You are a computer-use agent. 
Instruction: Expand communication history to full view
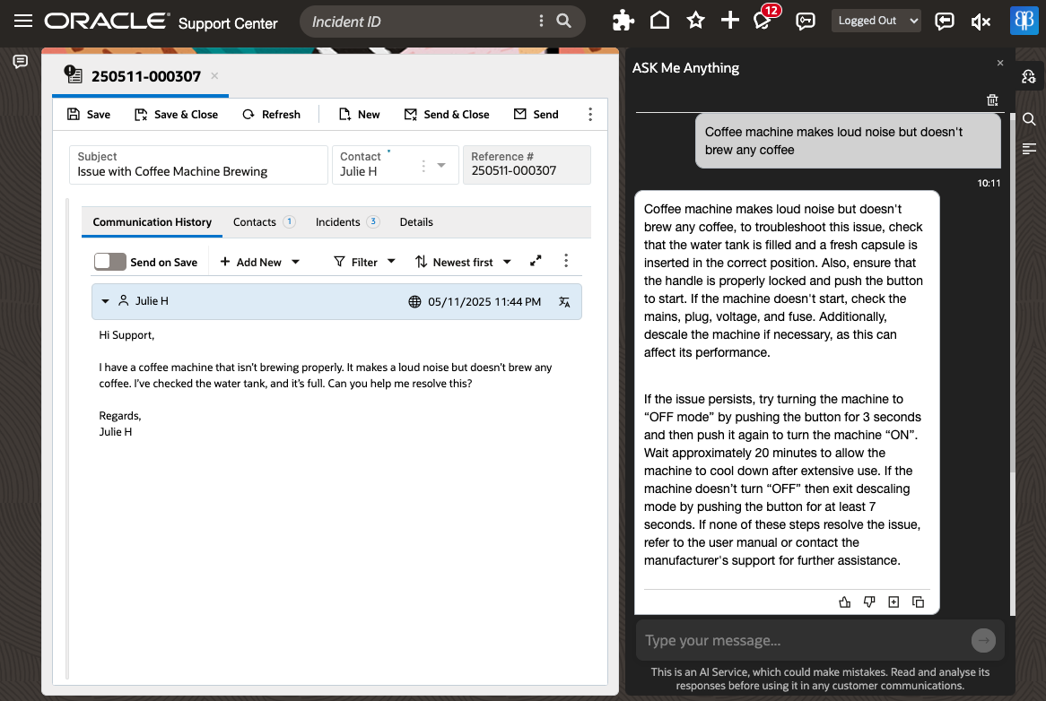536,261
